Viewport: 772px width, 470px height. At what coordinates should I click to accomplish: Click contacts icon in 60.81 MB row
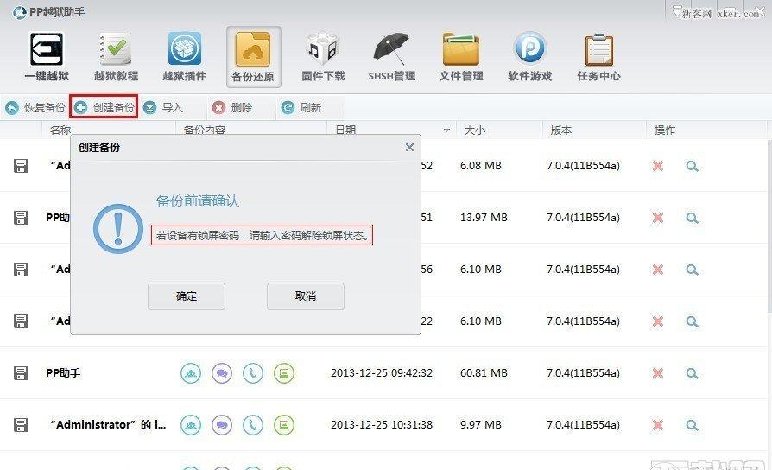click(191, 373)
